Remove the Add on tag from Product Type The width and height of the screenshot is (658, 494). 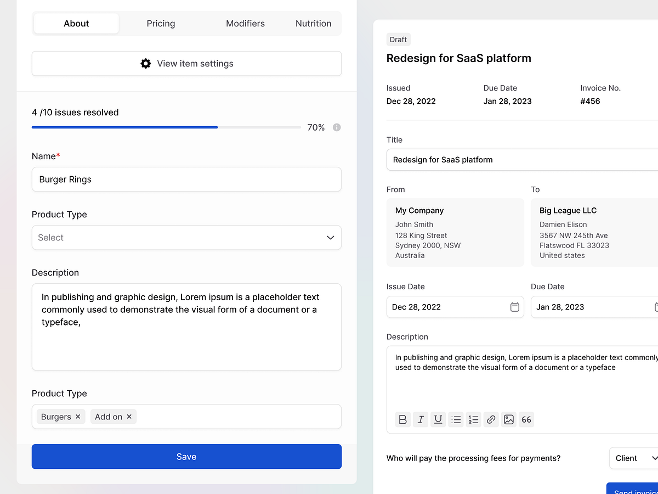click(x=129, y=417)
